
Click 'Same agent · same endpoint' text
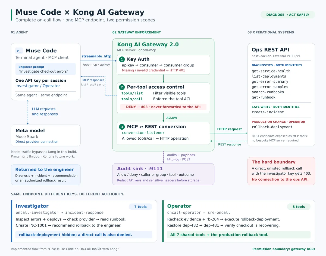pos(41,95)
